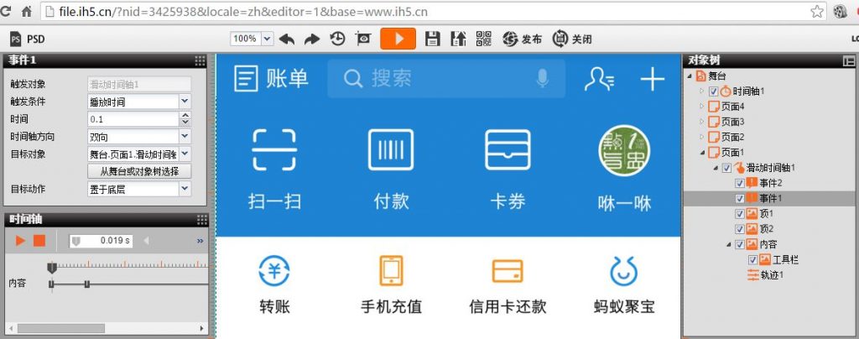Image resolution: width=859 pixels, height=339 pixels.
Task: Click the 时间 value field
Action: [x=133, y=119]
